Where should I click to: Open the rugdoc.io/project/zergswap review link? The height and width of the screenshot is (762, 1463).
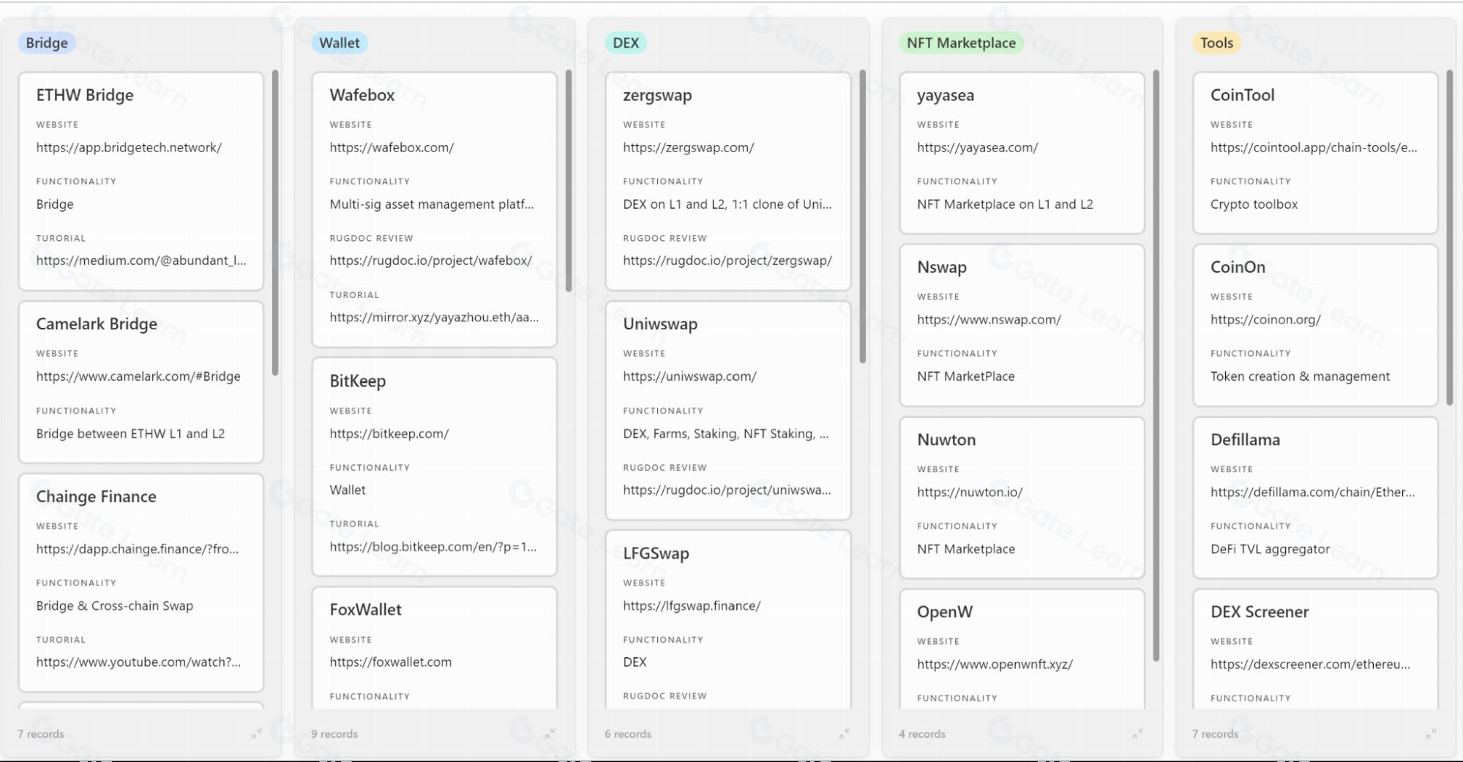pyautogui.click(x=727, y=260)
